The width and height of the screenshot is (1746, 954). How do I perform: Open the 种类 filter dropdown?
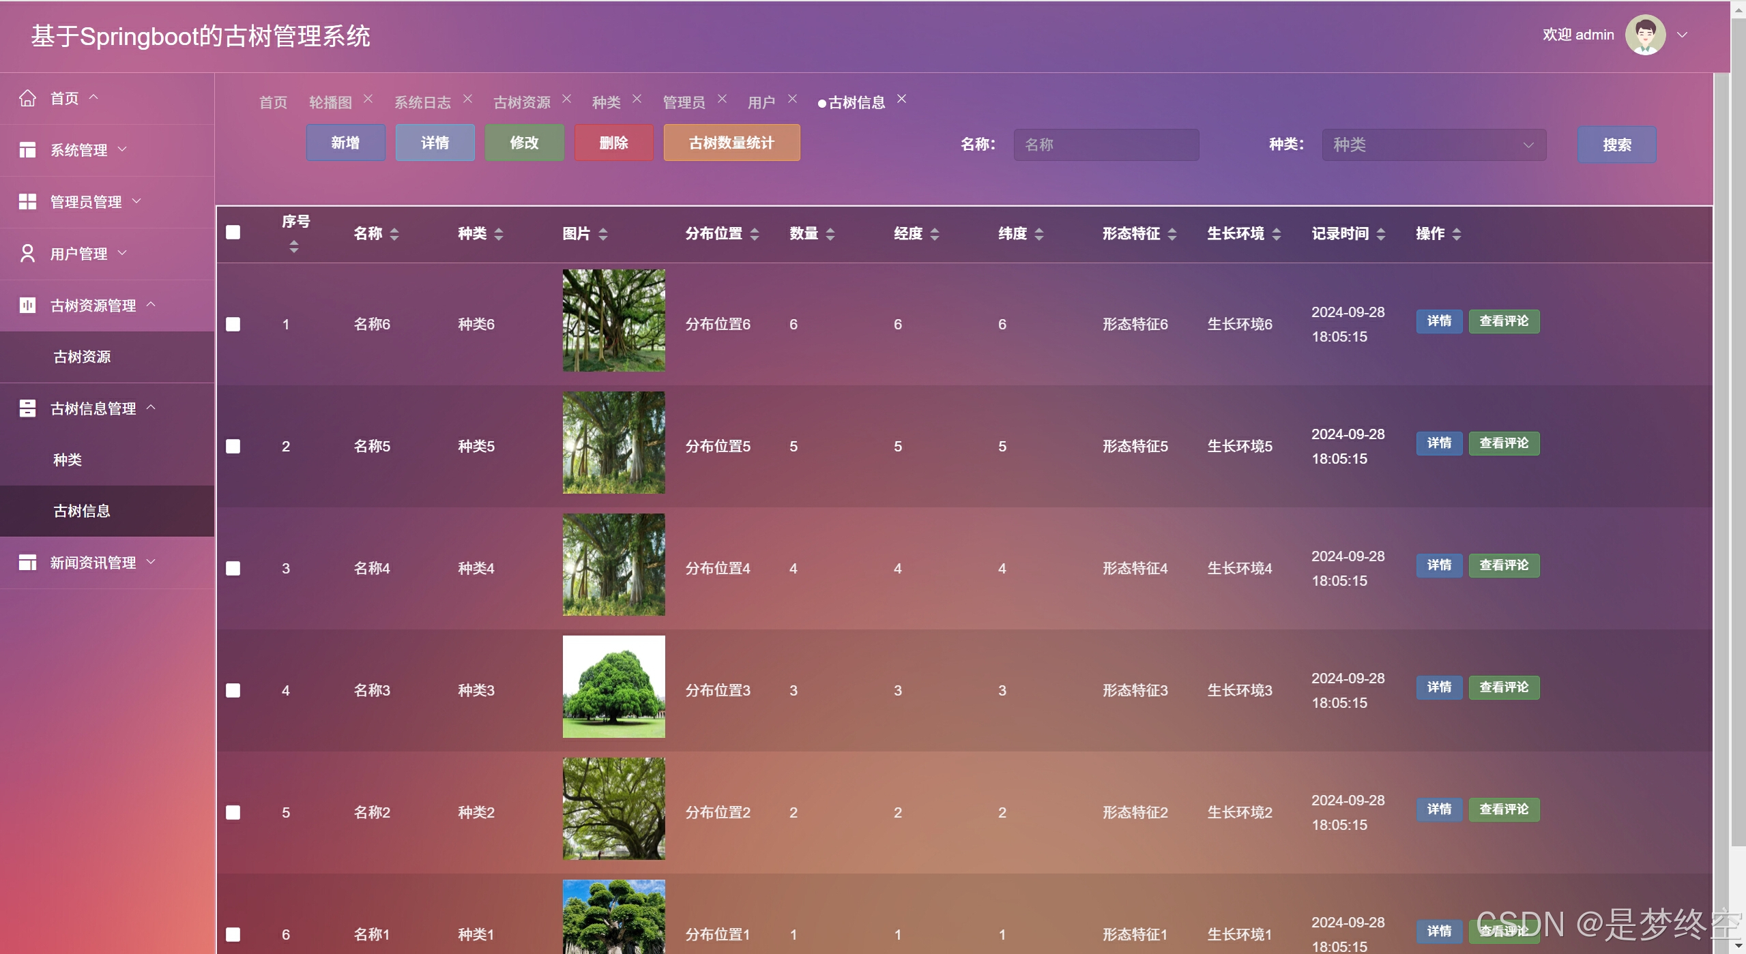coord(1434,145)
